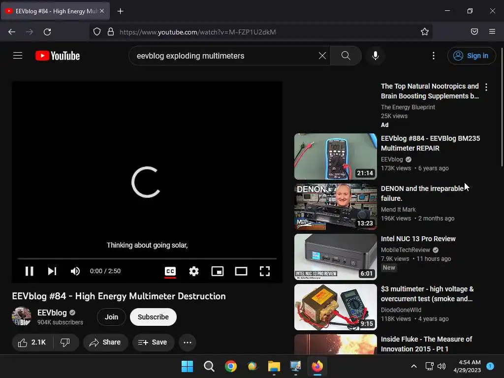
Task: Seek on the video progress bar
Action: pyautogui.click(x=147, y=258)
